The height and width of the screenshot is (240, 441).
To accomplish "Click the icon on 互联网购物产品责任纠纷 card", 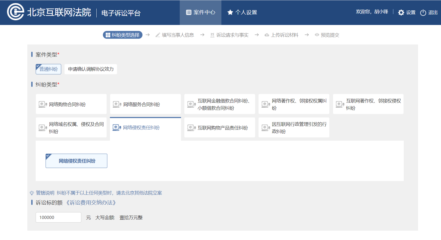I will pyautogui.click(x=191, y=128).
